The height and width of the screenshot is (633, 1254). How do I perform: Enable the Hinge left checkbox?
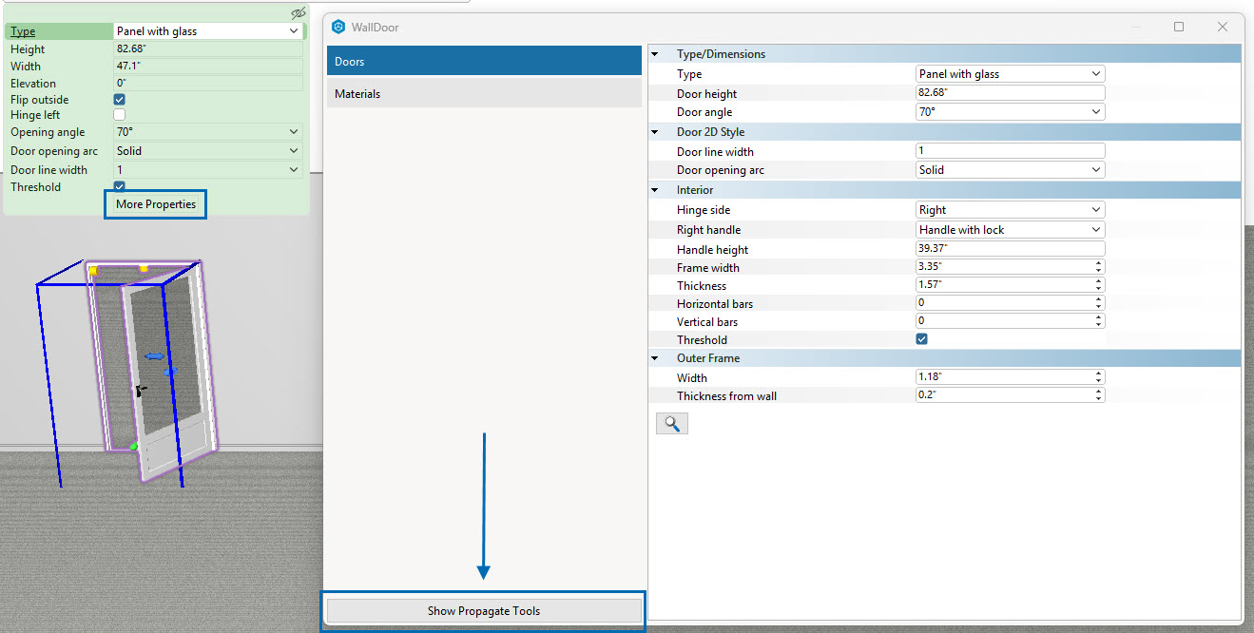[120, 115]
